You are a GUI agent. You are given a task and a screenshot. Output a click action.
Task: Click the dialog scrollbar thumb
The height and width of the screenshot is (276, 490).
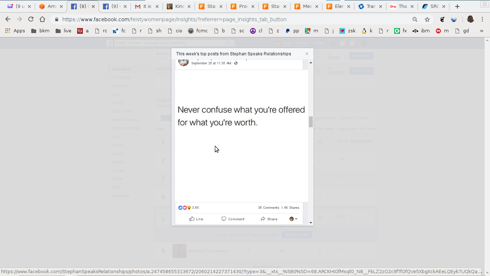[311, 122]
